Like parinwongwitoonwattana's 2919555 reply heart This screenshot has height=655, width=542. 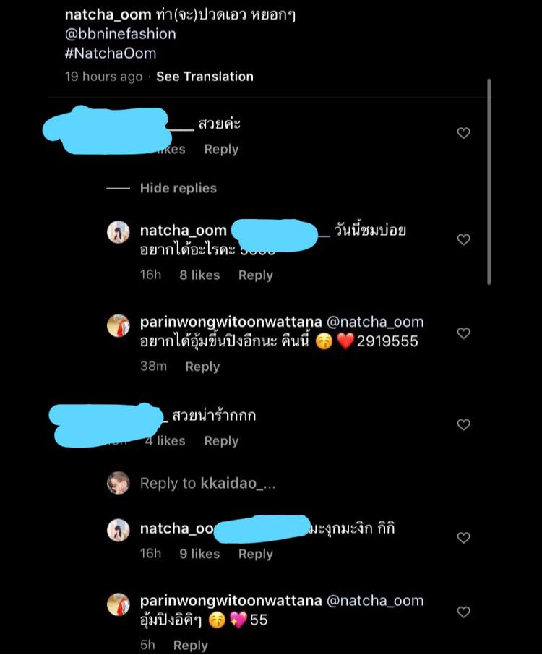tap(463, 333)
